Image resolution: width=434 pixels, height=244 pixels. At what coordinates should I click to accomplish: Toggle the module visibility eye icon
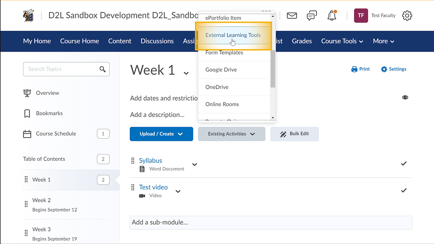(405, 98)
